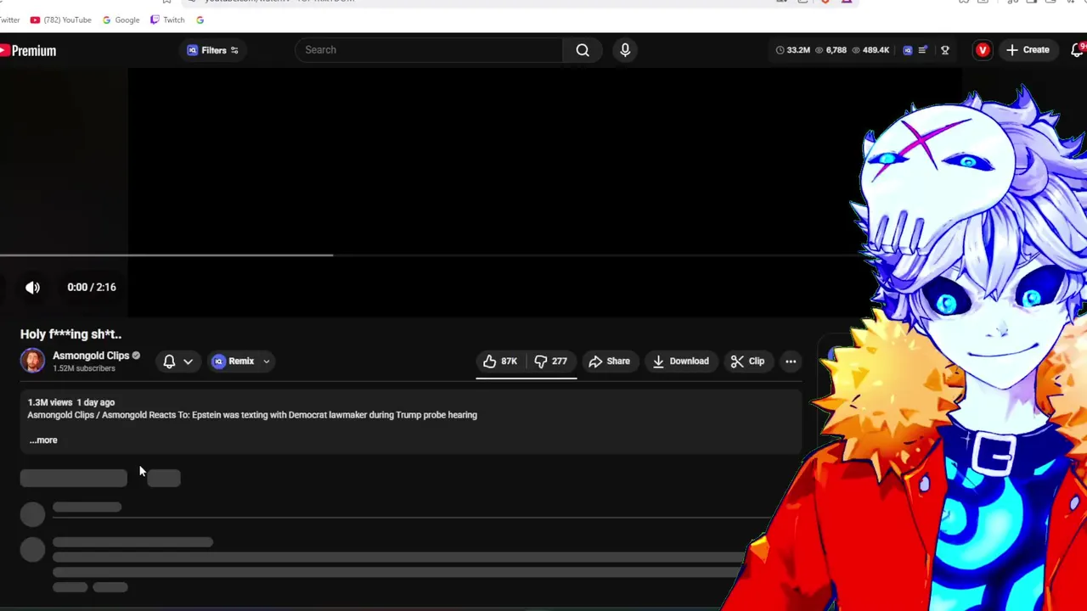Mute the video with the speaker icon
Image resolution: width=1087 pixels, height=611 pixels.
(x=32, y=288)
